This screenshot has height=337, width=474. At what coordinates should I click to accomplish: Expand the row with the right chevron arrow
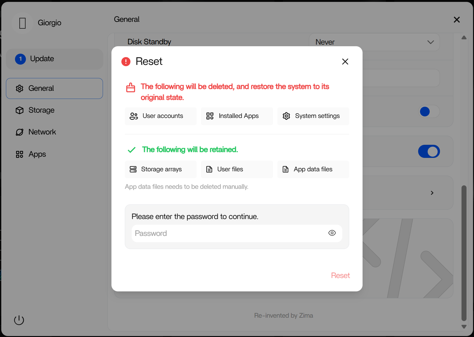coord(432,193)
